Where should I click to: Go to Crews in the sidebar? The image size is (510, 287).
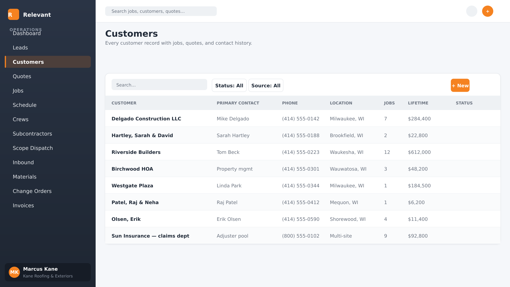[x=48, y=119]
